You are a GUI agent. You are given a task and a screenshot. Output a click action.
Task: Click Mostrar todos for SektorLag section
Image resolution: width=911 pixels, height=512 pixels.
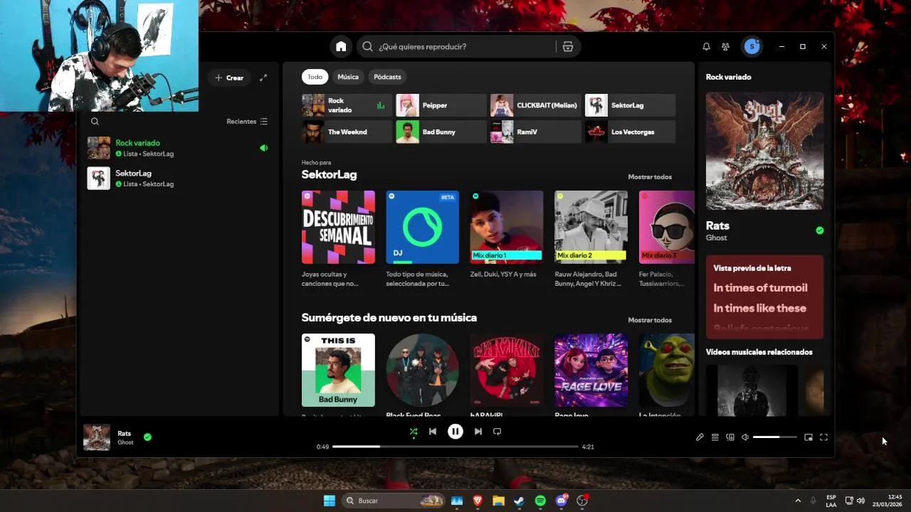[x=650, y=177]
